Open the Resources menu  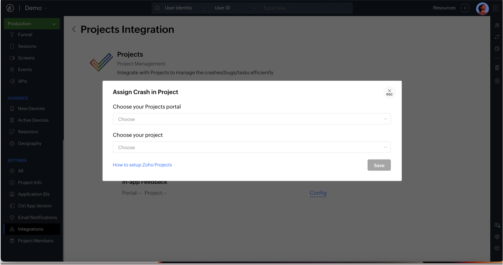coord(444,8)
